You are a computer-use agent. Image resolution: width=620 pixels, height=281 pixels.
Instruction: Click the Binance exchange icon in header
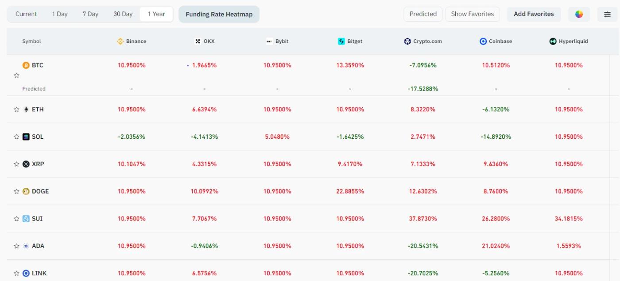coord(120,41)
